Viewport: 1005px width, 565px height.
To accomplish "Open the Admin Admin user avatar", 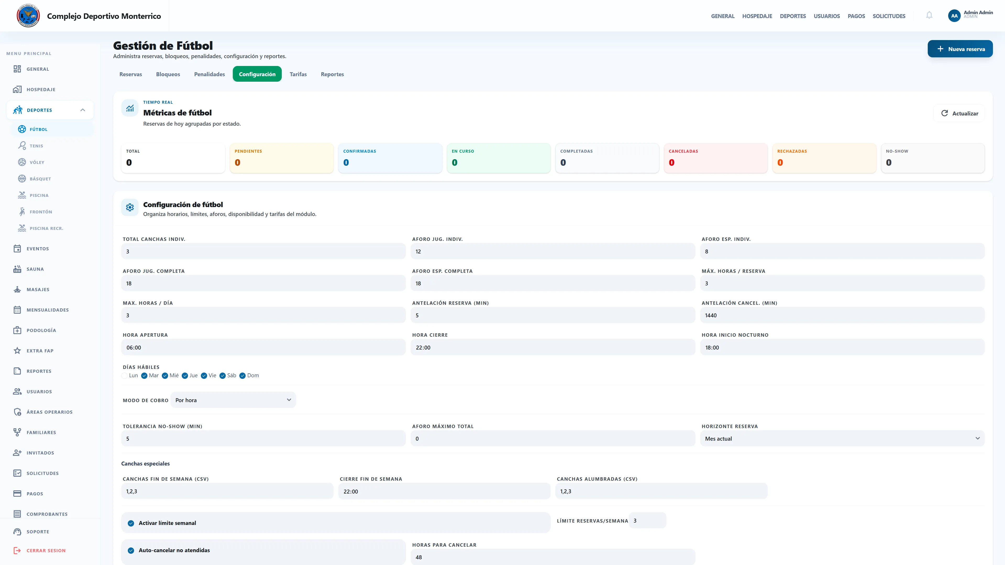I will (954, 16).
